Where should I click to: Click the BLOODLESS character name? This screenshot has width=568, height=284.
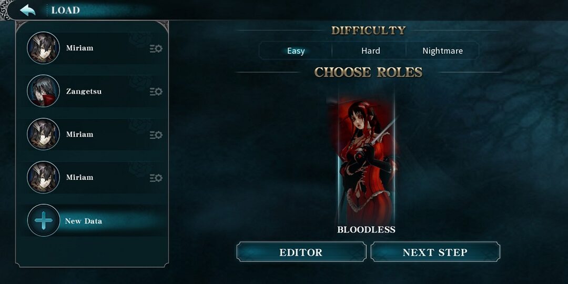pyautogui.click(x=366, y=230)
